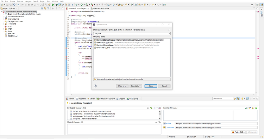Click the Push HEAD button

coord(238,132)
